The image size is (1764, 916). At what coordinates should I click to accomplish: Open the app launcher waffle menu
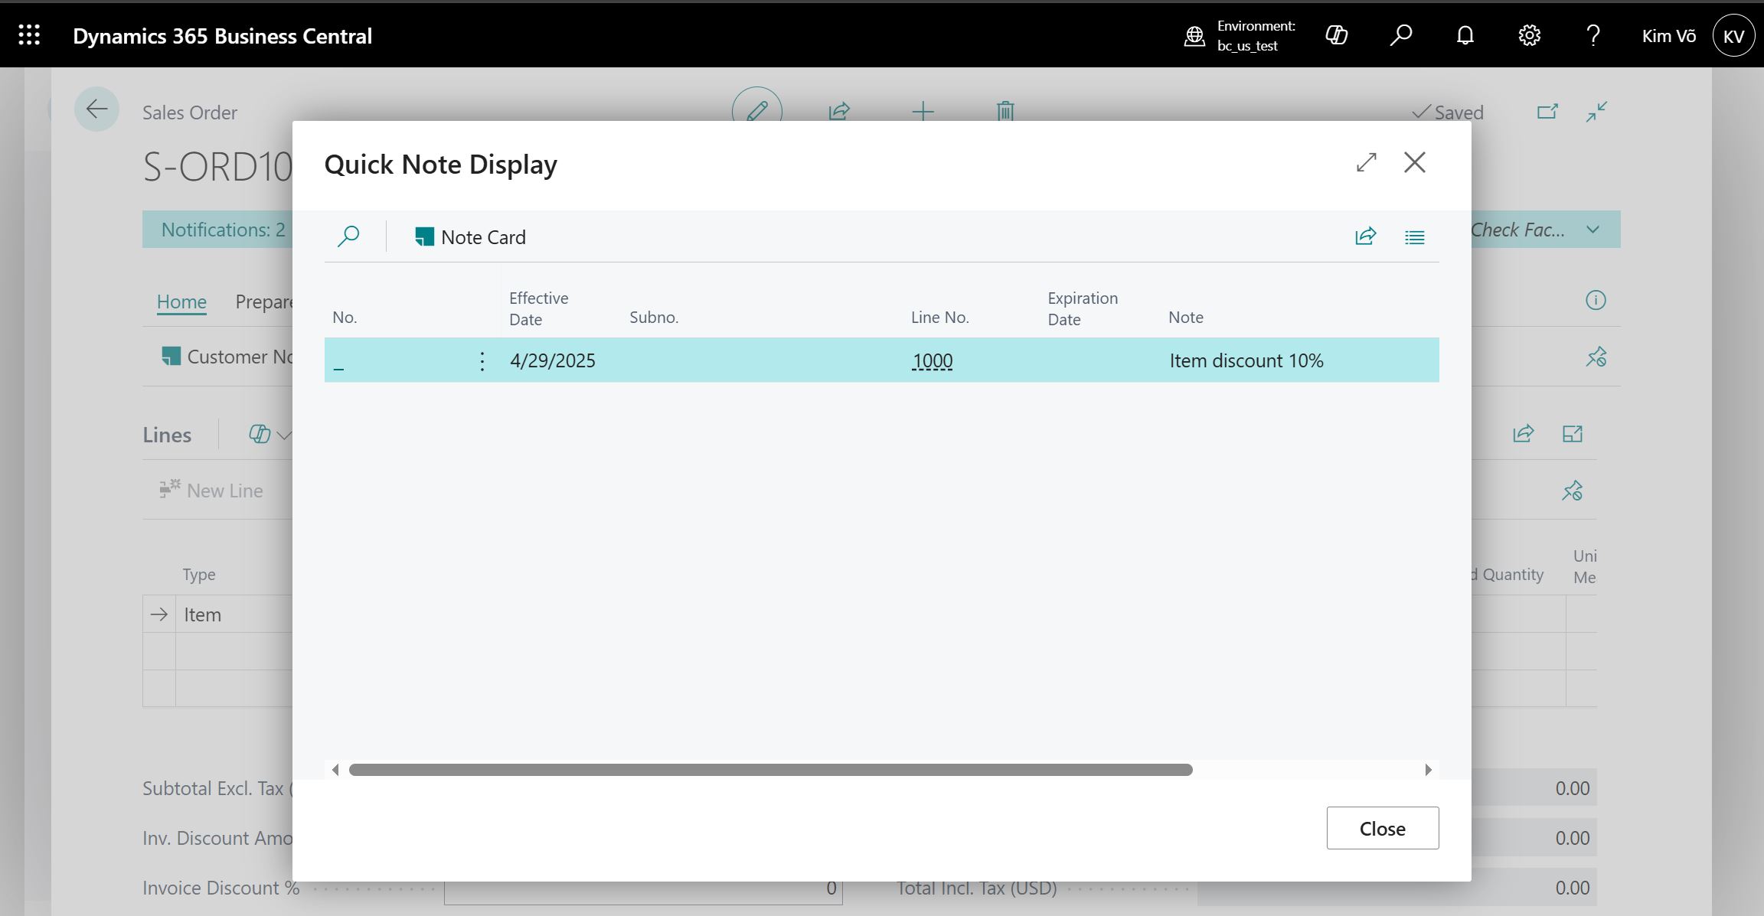click(x=29, y=35)
